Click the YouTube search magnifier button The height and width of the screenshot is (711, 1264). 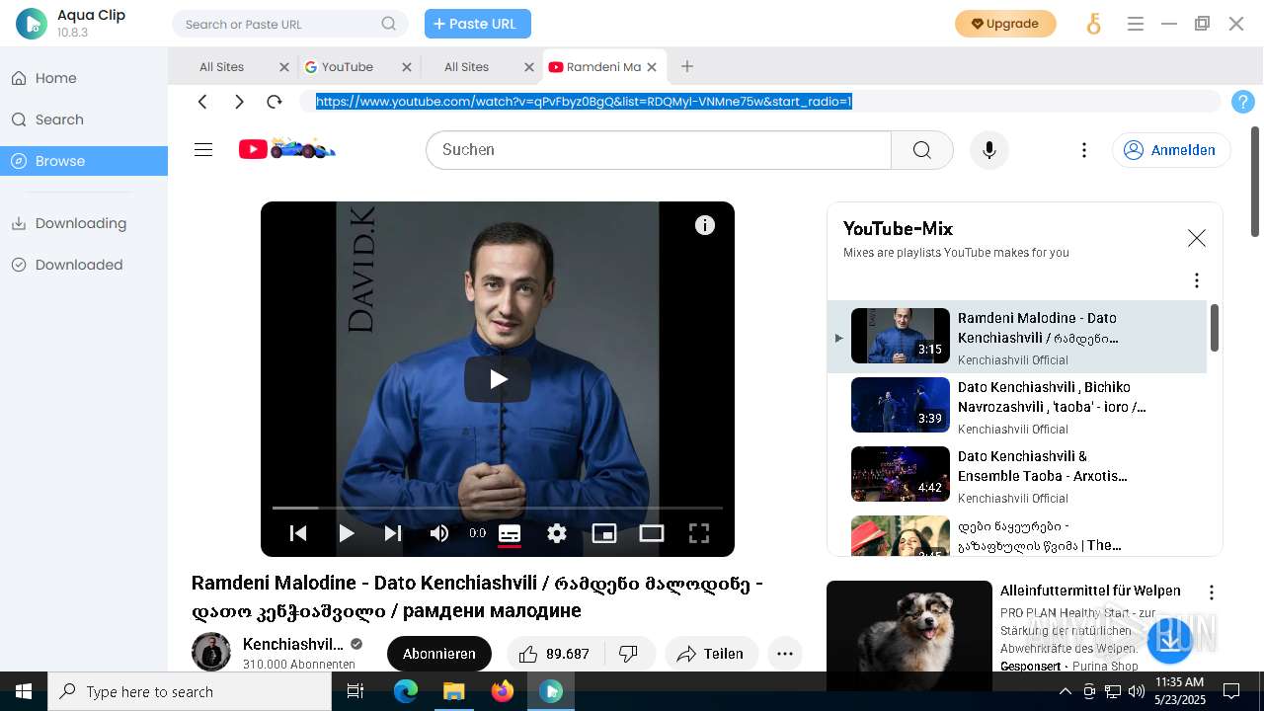pos(922,150)
